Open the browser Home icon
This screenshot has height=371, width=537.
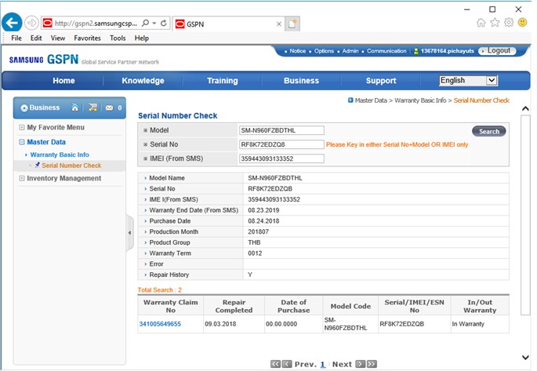coord(481,23)
